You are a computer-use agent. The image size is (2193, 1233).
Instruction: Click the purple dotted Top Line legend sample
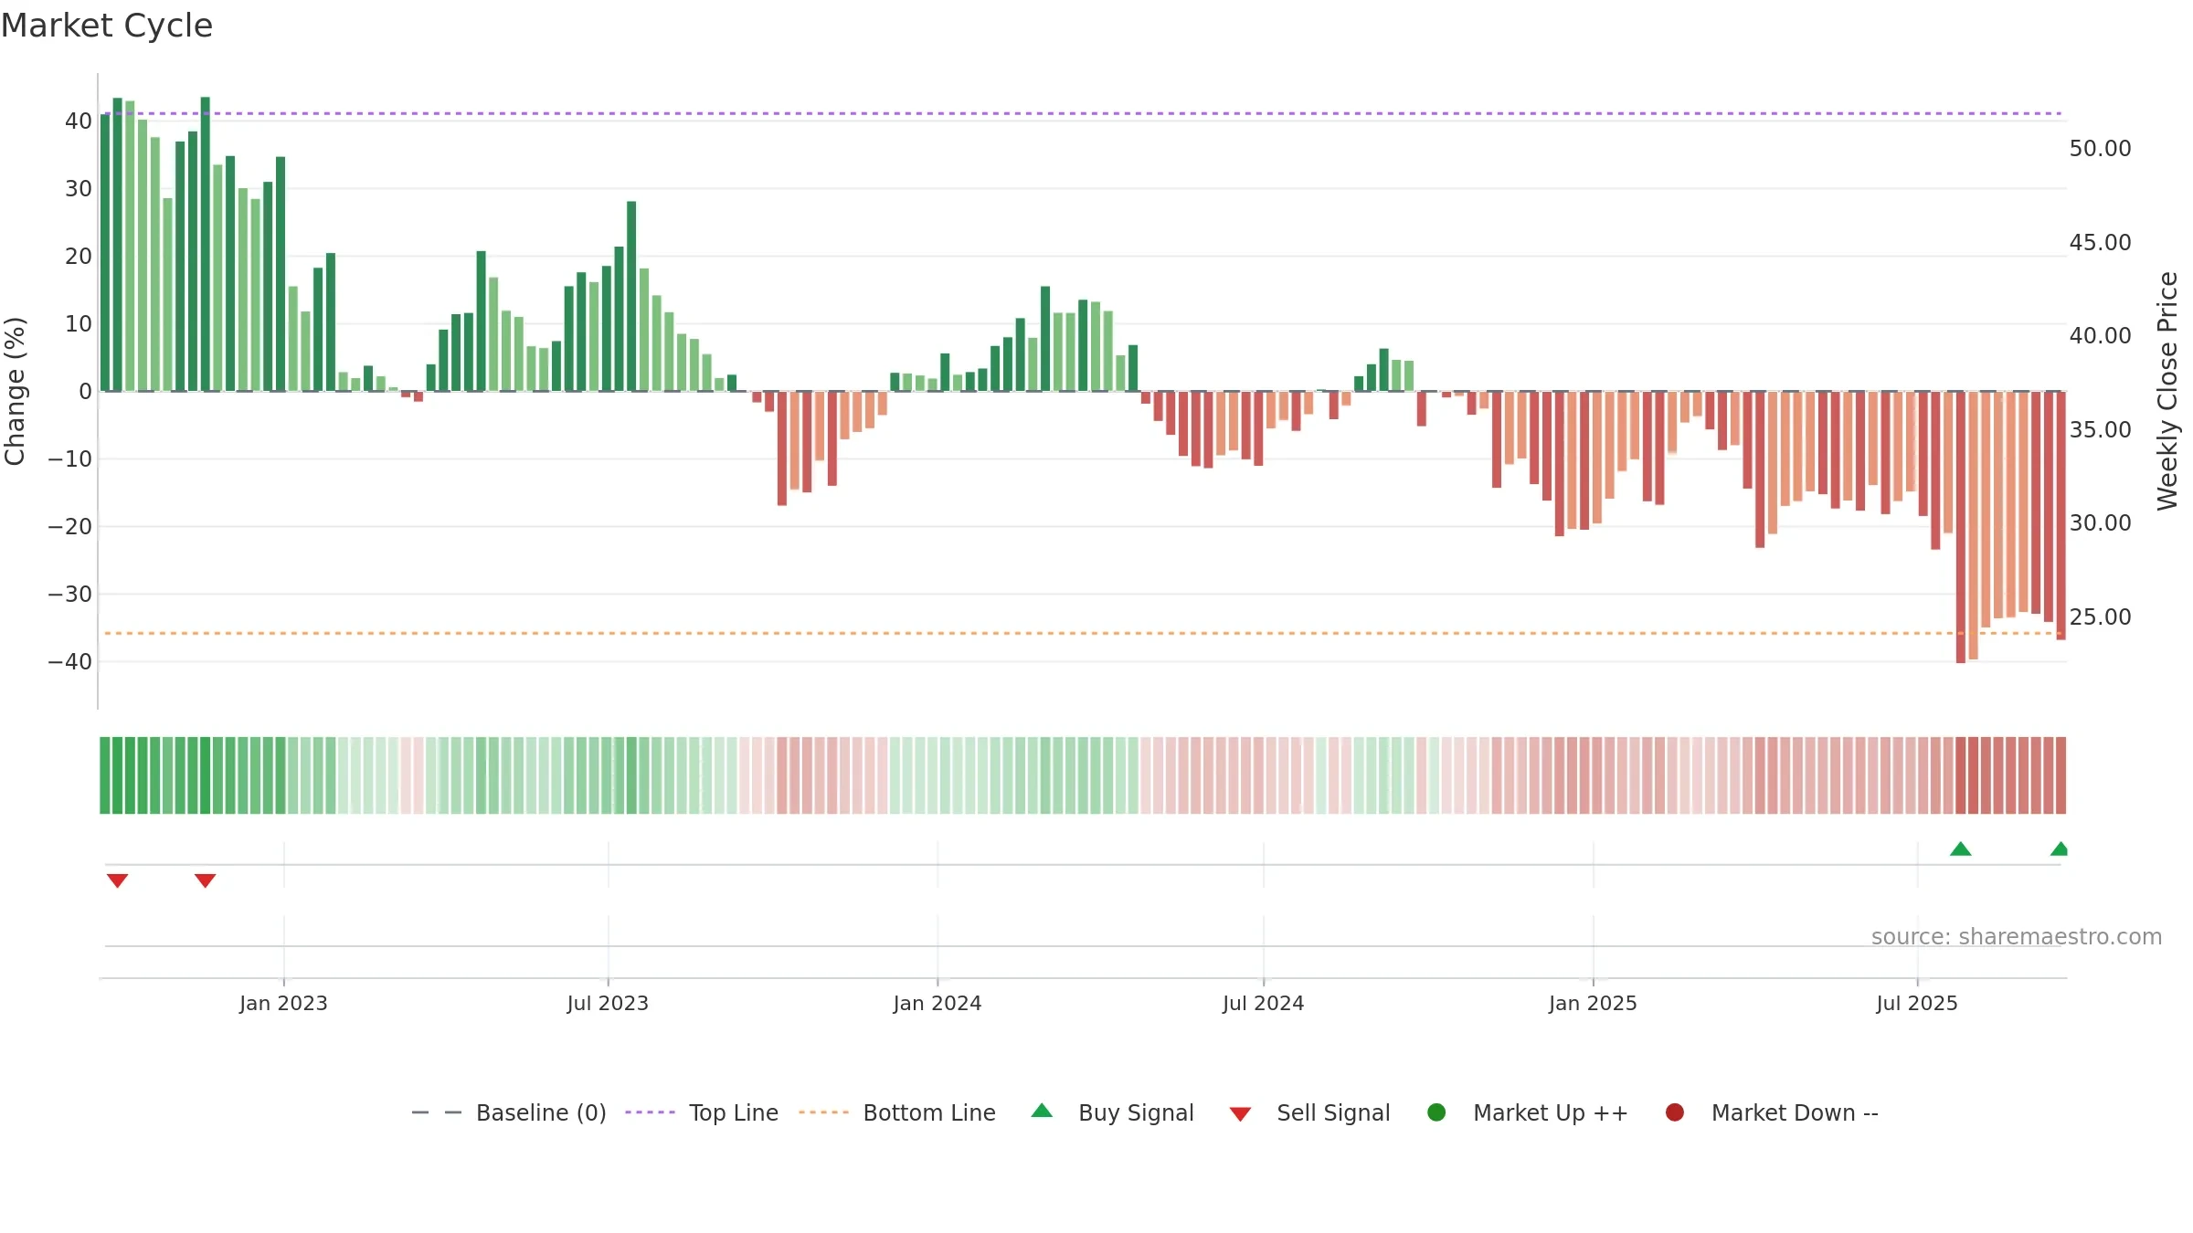tap(650, 1112)
